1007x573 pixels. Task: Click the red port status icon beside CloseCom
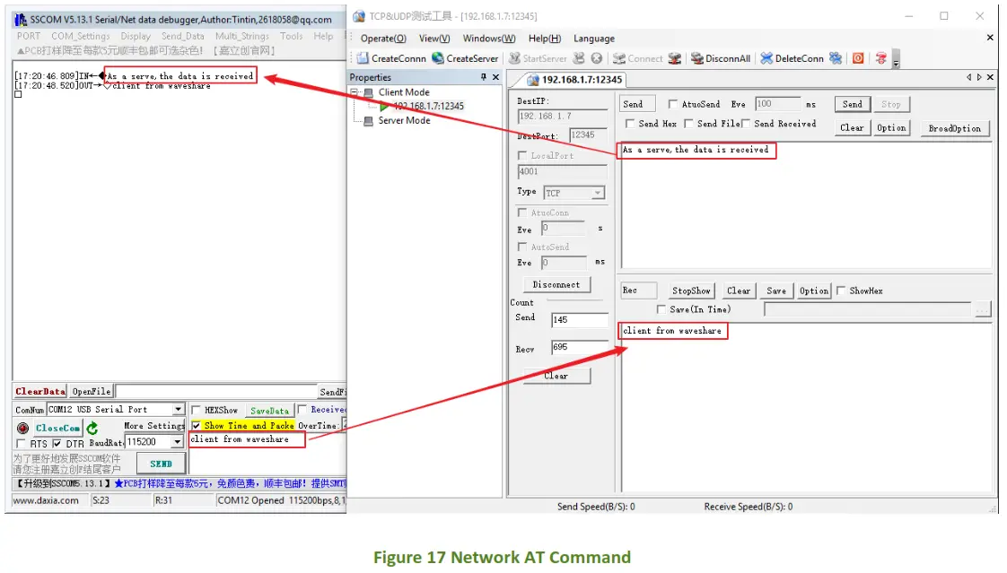tap(22, 429)
